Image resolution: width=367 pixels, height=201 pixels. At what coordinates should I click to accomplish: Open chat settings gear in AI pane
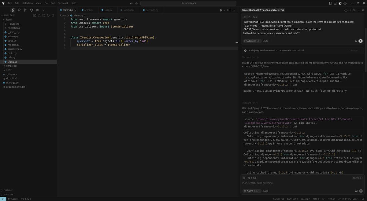[346, 10]
